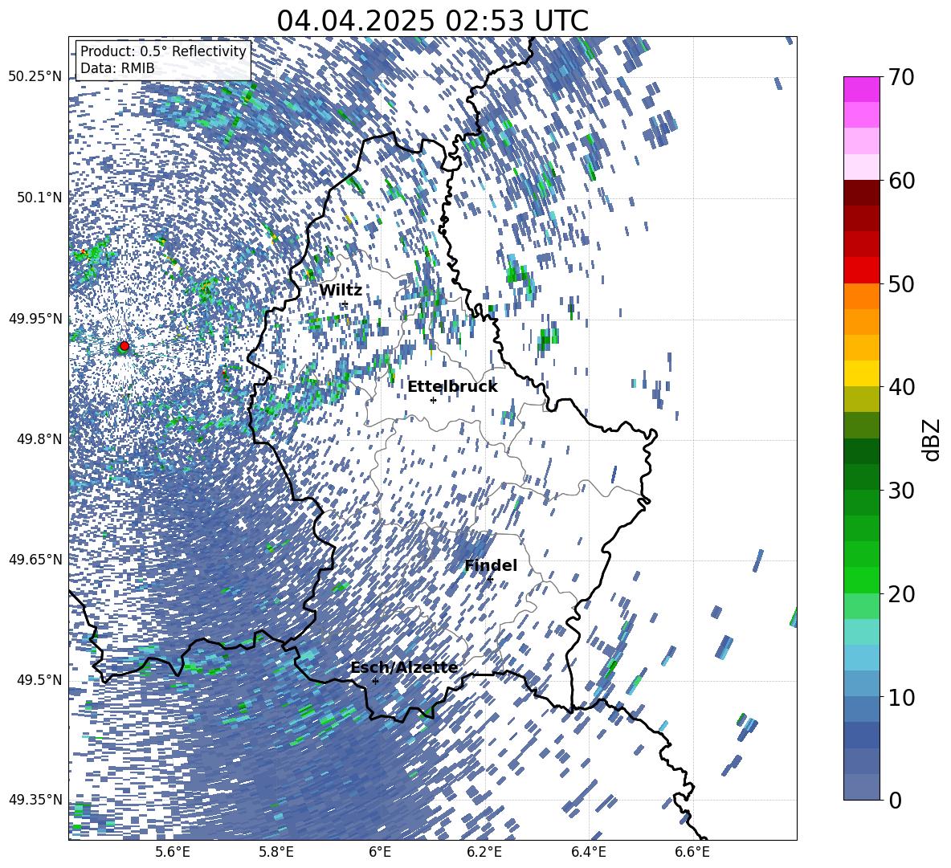
Task: Click the 49.5°N latitude label
Action: click(x=40, y=680)
